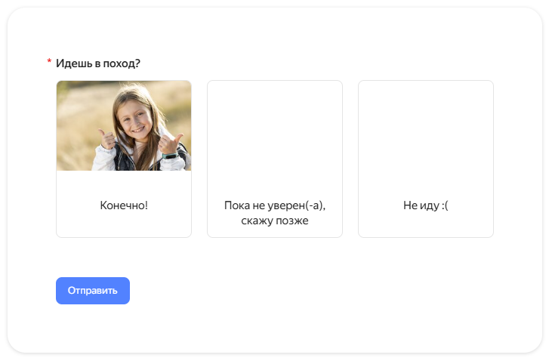The image size is (549, 361).
Task: Click the red required asterisk
Action: coord(49,61)
